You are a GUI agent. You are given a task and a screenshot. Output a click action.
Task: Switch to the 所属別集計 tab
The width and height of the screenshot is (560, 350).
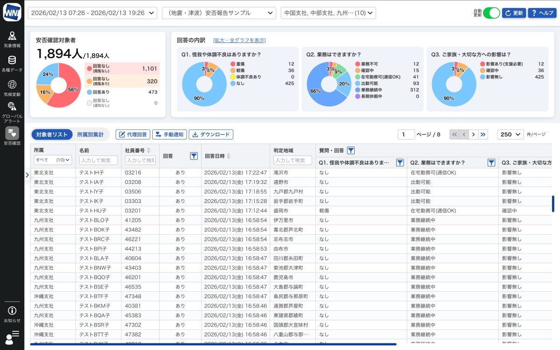[91, 134]
